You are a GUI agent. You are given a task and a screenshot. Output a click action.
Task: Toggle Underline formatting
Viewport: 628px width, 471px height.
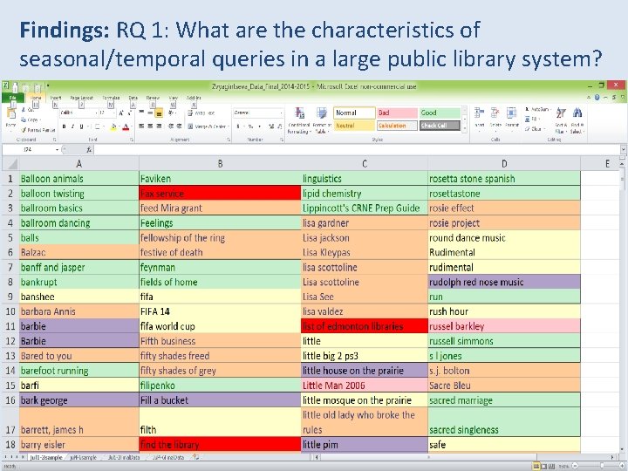(81, 126)
